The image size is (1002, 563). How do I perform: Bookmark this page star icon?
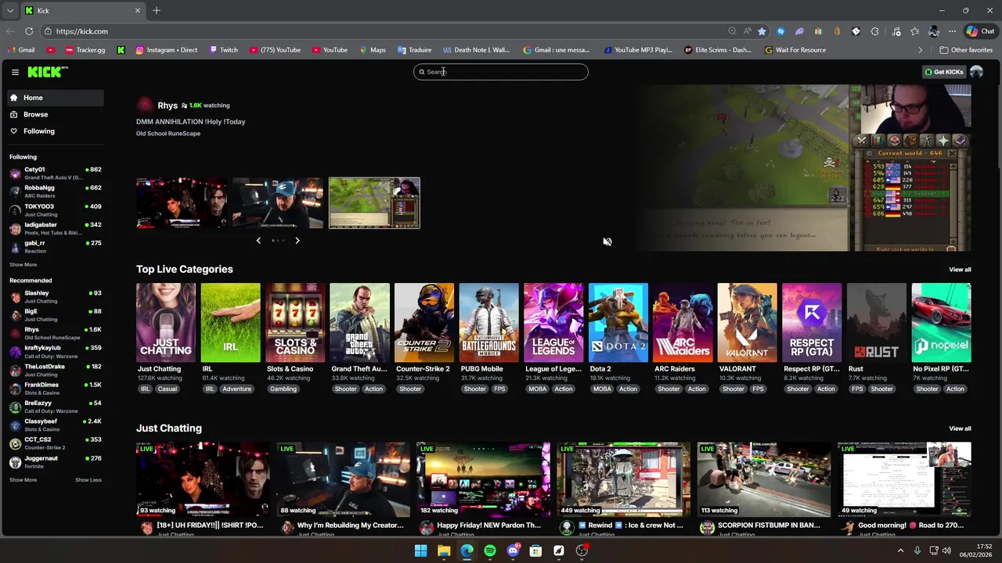pos(762,31)
